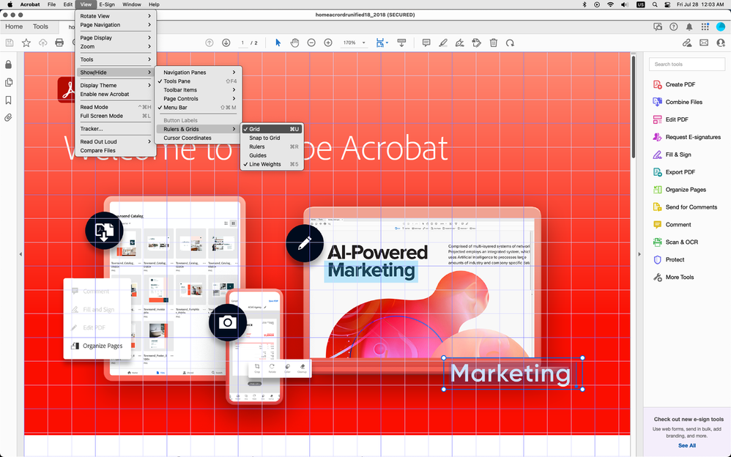Screen dimensions: 731x457
Task: Add a sticky note comment icon
Action: click(426, 43)
